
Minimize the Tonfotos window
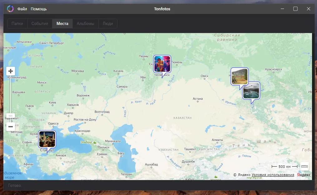[x=282, y=9]
